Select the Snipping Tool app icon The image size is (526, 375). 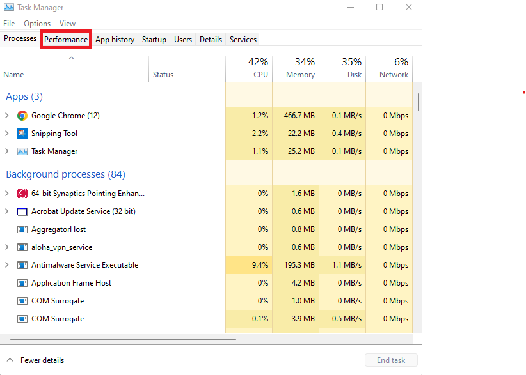[22, 134]
